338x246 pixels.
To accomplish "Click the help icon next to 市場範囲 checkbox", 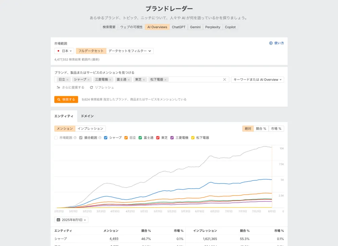I will coord(75,138).
